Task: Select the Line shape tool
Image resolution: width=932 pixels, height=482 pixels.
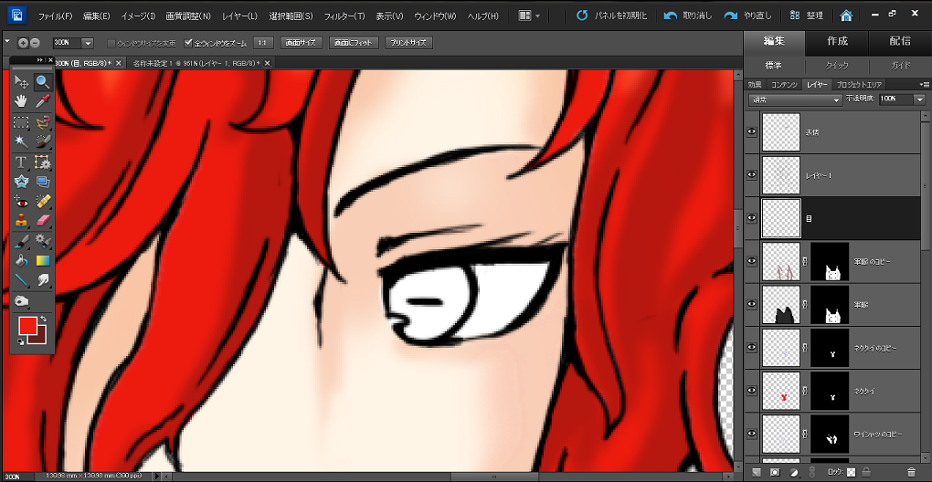Action: (21, 279)
